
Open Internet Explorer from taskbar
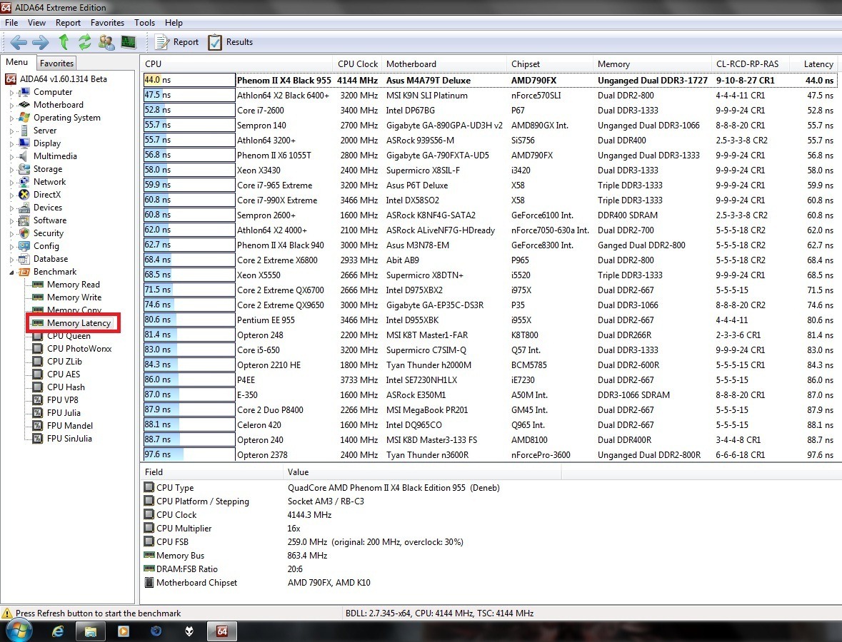point(57,631)
